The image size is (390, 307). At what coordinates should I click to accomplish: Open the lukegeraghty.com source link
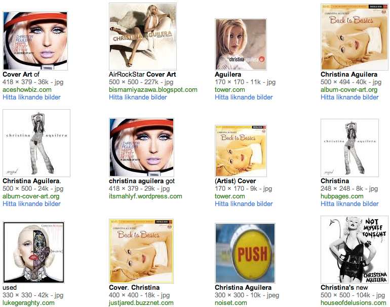tap(28, 303)
